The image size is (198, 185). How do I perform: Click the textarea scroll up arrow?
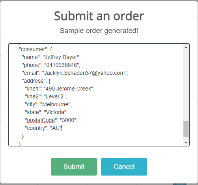pyautogui.click(x=186, y=47)
